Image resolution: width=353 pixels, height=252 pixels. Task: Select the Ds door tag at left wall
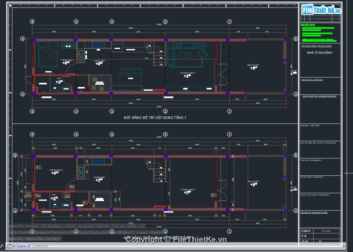(x=29, y=195)
